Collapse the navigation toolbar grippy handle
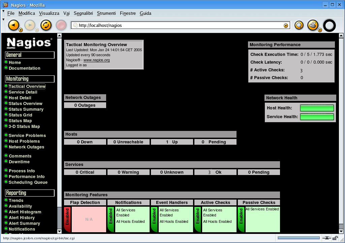The height and width of the screenshot is (243, 345). [x=3, y=20]
